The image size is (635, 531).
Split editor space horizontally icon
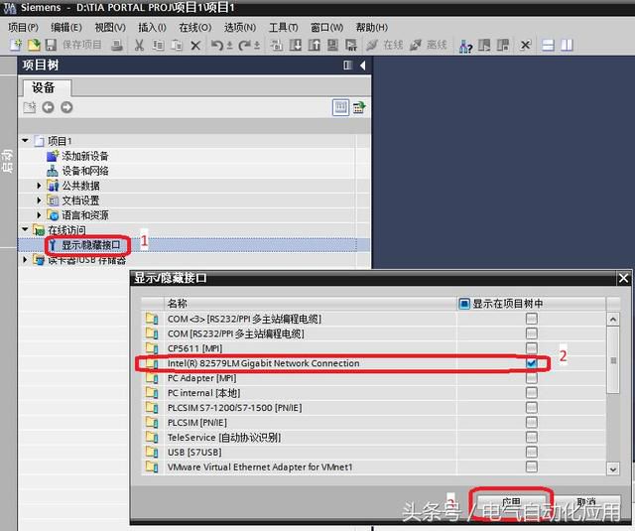pos(548,45)
